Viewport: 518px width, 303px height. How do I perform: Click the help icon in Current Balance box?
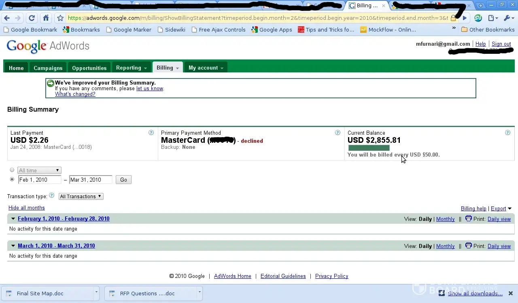tap(507, 133)
